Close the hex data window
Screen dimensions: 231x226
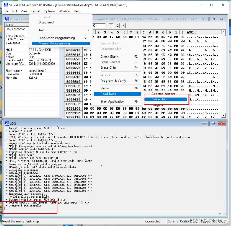click(x=222, y=19)
